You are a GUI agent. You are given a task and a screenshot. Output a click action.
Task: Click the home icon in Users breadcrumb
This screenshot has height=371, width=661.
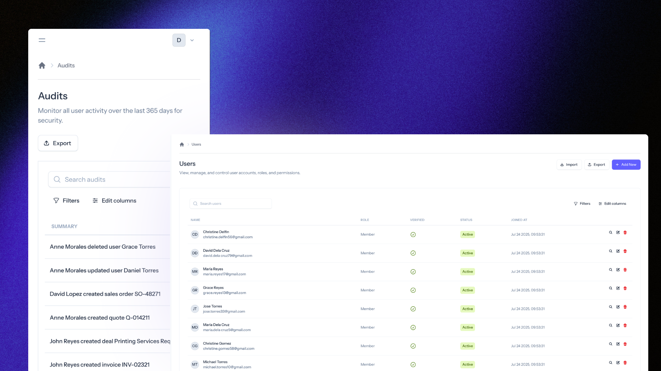pos(182,145)
